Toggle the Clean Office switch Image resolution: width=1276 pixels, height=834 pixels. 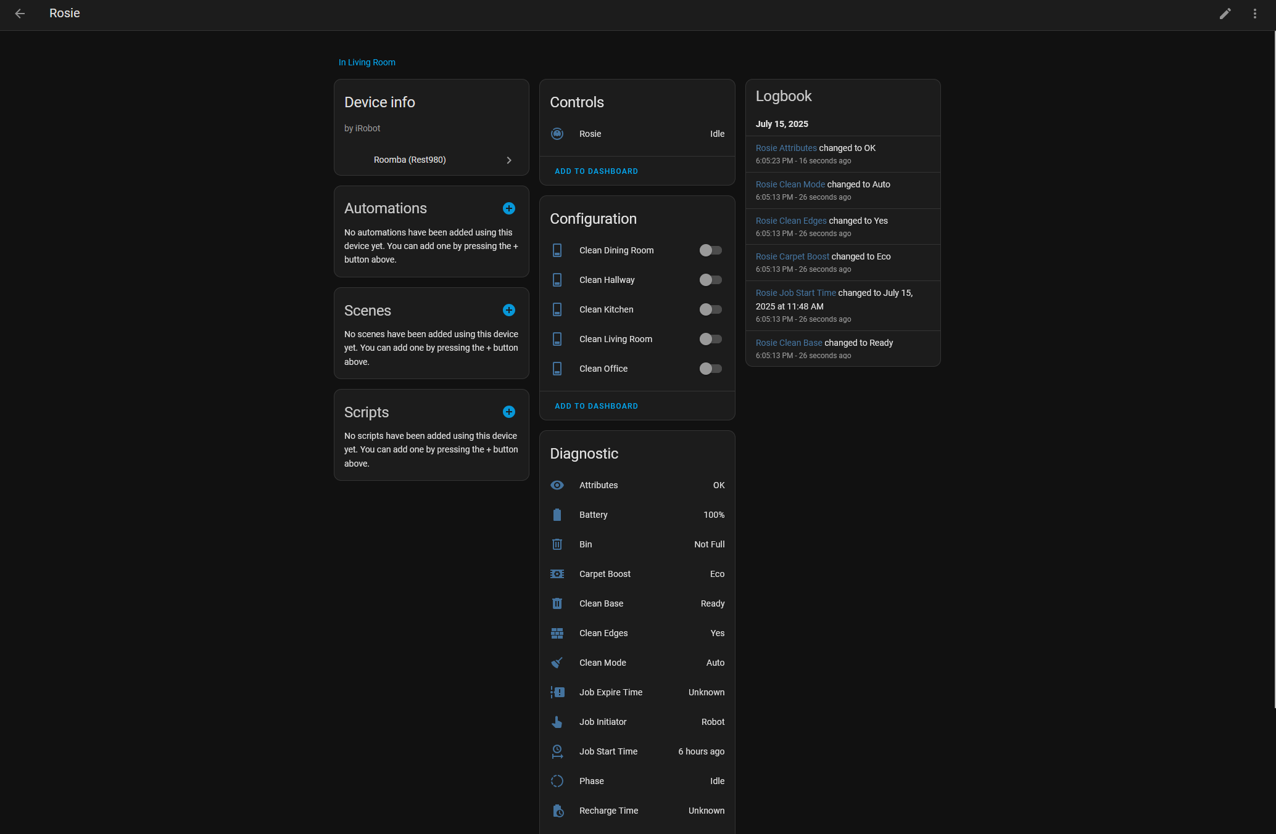tap(710, 369)
